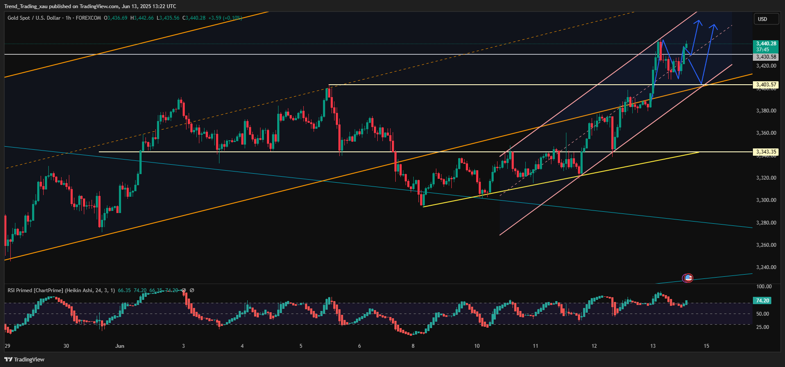Click the 3,300.00 price axis label

(766, 200)
